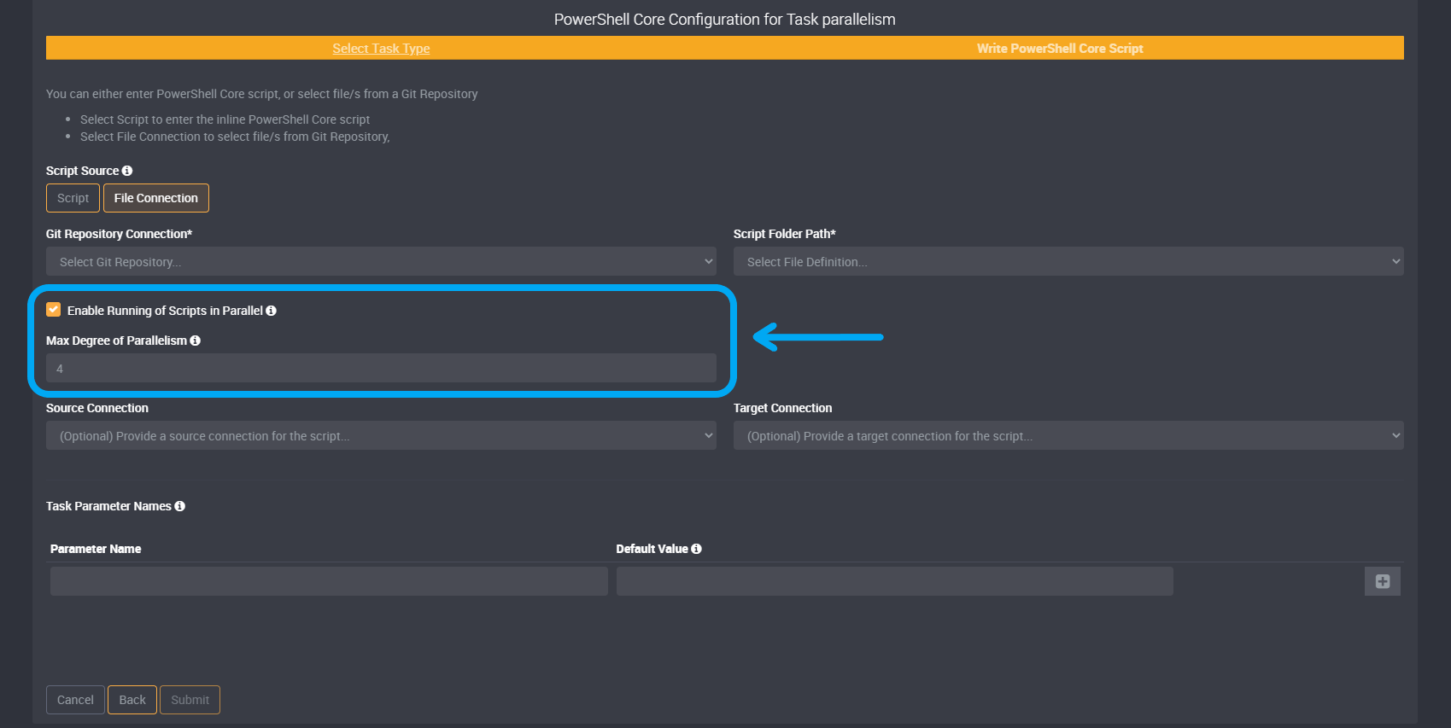Click the Back button
This screenshot has width=1451, height=728.
pos(132,700)
